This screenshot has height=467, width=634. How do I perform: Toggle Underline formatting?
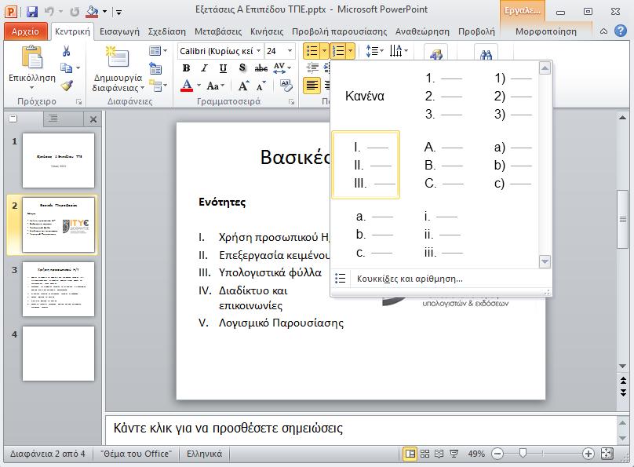223,68
